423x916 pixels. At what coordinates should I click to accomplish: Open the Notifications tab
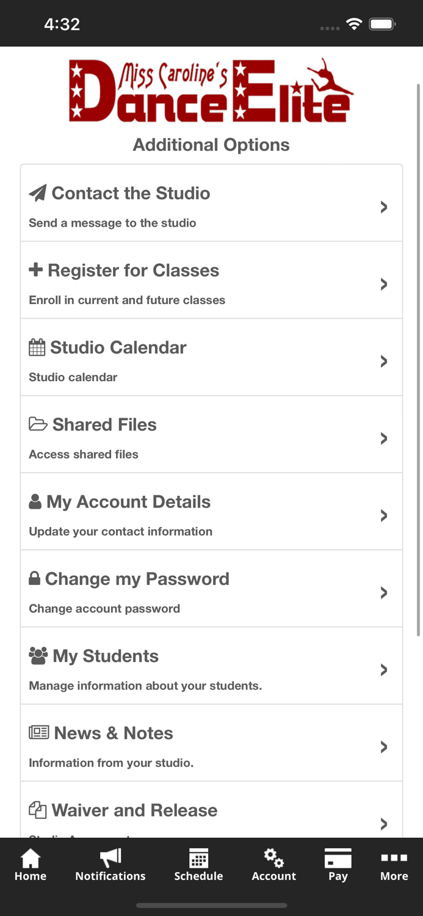(x=110, y=865)
